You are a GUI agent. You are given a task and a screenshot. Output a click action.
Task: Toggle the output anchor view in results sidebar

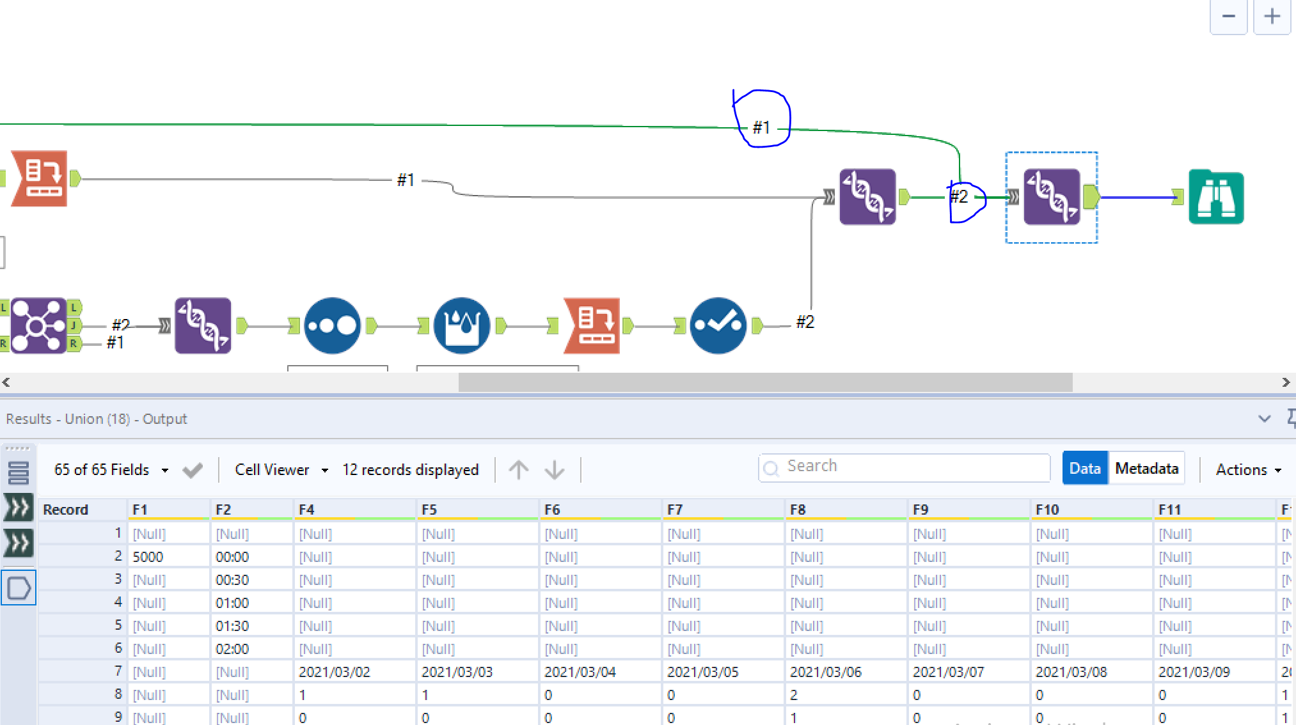coord(19,588)
